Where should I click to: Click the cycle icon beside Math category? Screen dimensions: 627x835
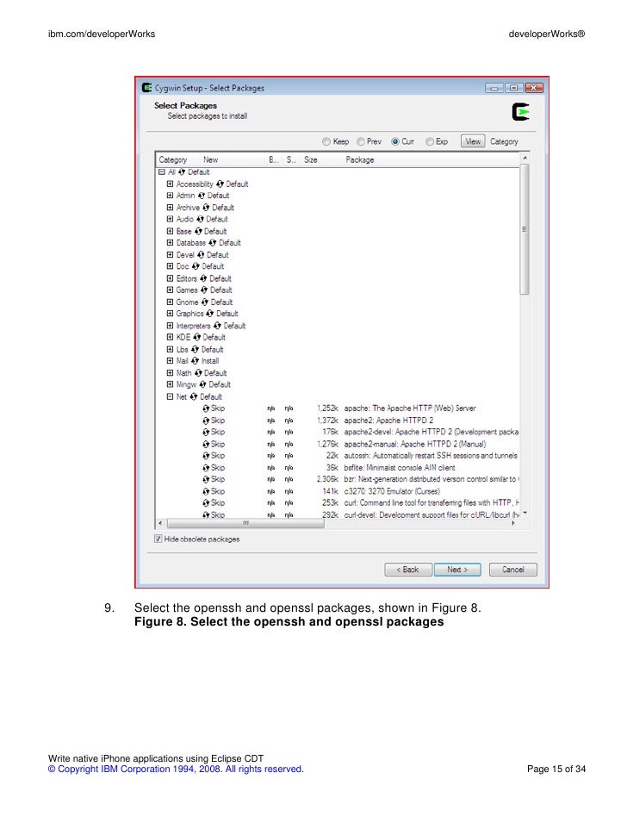[198, 373]
